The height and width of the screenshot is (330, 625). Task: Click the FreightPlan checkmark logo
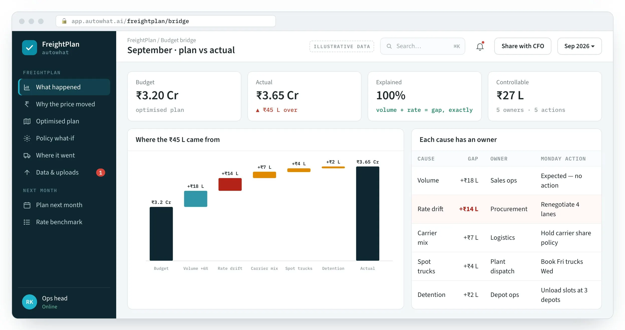30,48
